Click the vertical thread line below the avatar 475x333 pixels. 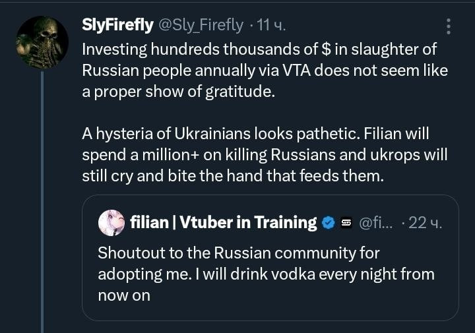pyautogui.click(x=42, y=198)
